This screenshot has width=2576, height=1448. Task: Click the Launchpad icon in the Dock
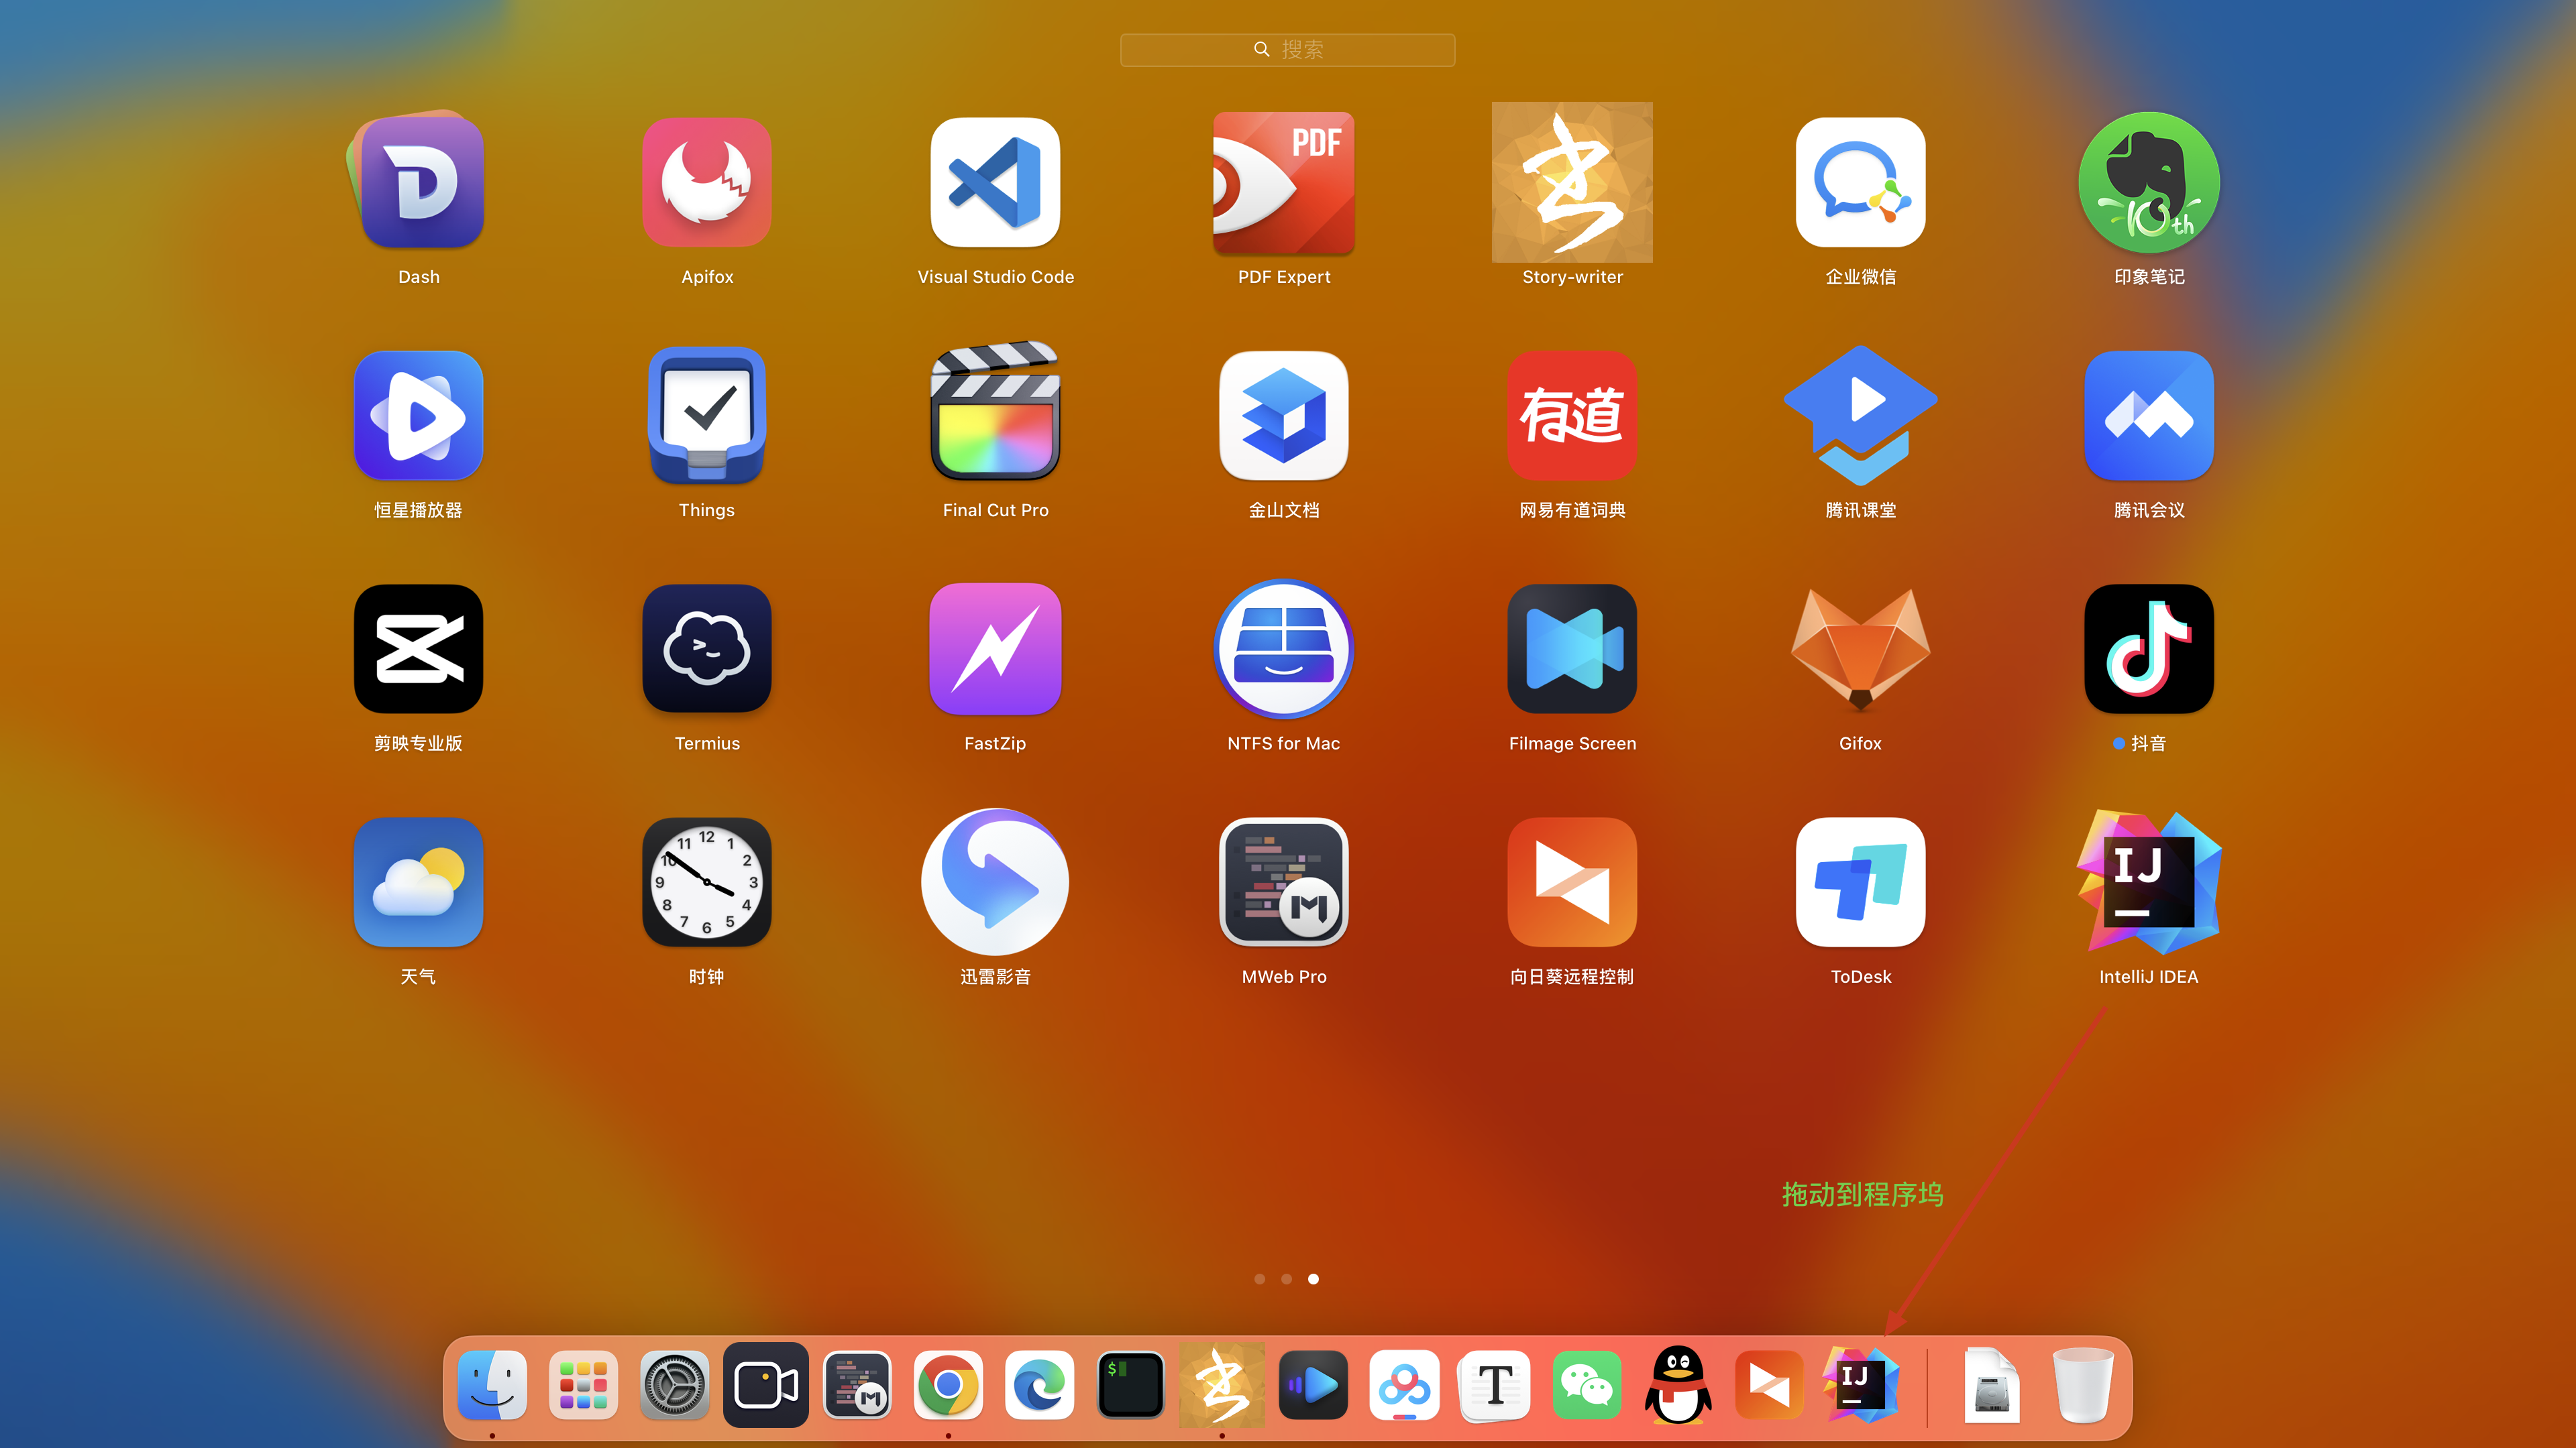point(583,1385)
